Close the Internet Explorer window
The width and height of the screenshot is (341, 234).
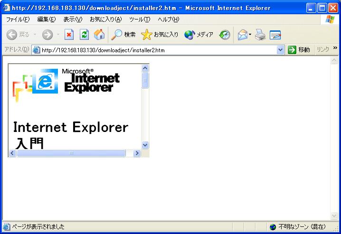[333, 8]
